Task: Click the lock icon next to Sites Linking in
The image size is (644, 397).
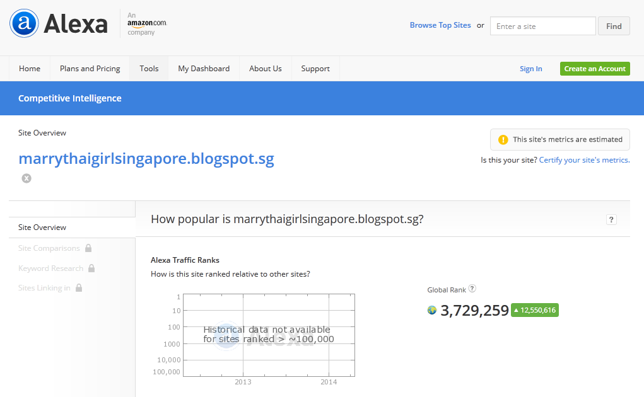Action: click(79, 288)
